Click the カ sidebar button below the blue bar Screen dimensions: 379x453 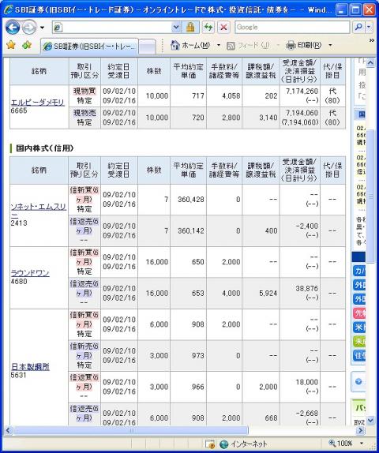[359, 271]
